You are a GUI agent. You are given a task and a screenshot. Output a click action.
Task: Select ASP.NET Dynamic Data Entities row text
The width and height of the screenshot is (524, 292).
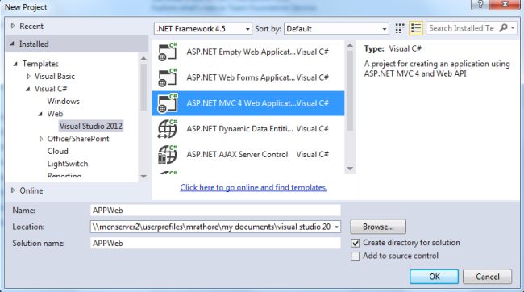coord(239,129)
